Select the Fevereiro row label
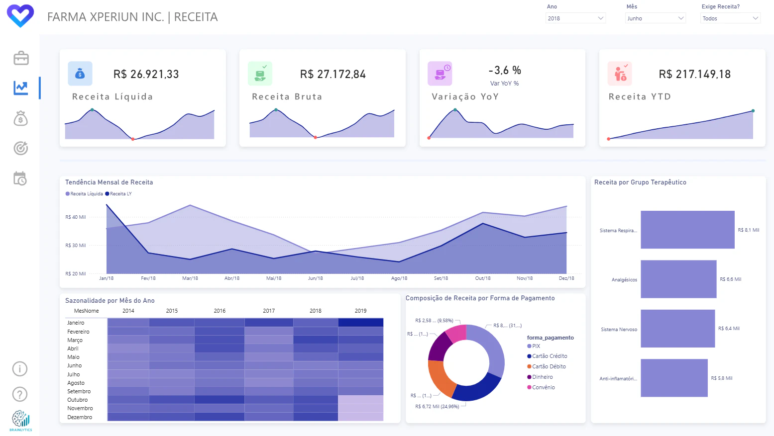This screenshot has height=436, width=774. [x=79, y=332]
